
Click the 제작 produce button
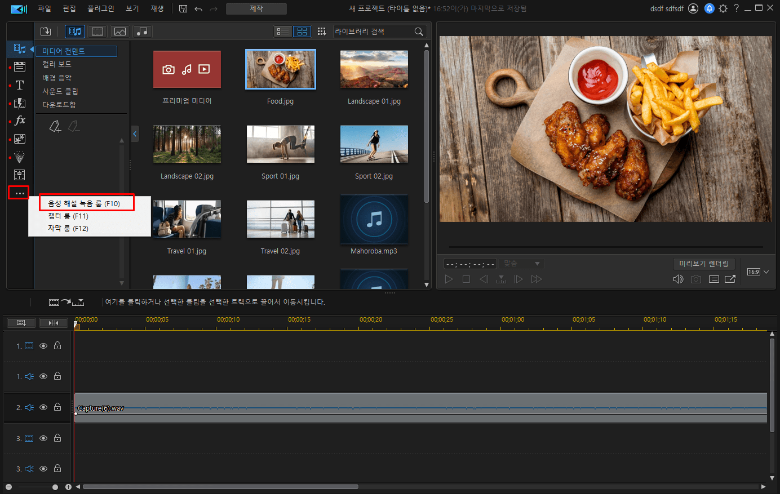256,9
